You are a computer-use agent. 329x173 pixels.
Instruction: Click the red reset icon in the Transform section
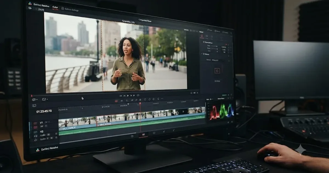pos(226,44)
